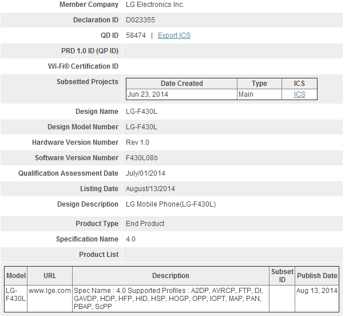
Task: Open the ICS link in Subsetted Projects table
Action: [299, 94]
